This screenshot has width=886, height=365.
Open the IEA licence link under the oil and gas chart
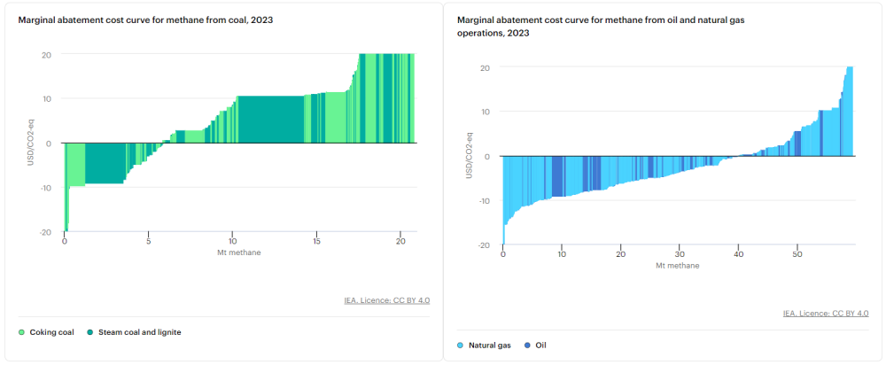pyautogui.click(x=826, y=313)
